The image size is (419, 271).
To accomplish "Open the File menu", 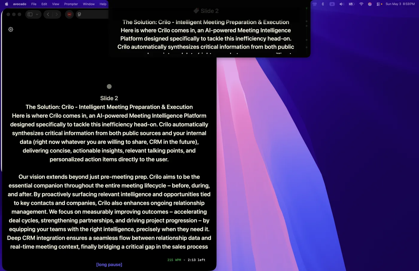I will coord(34,4).
